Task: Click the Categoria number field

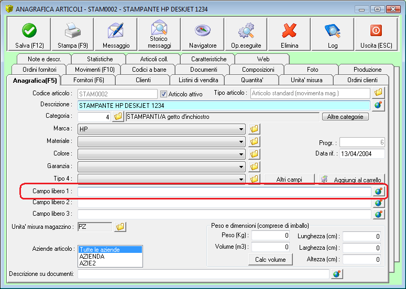Action: click(94, 117)
